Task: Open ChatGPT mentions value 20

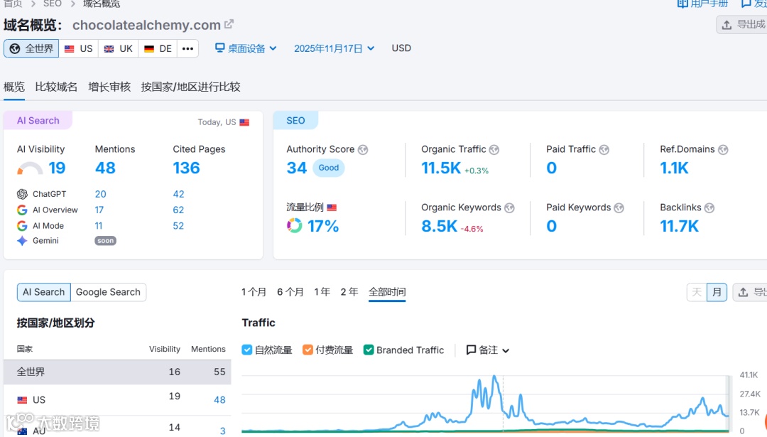Action: coord(100,194)
